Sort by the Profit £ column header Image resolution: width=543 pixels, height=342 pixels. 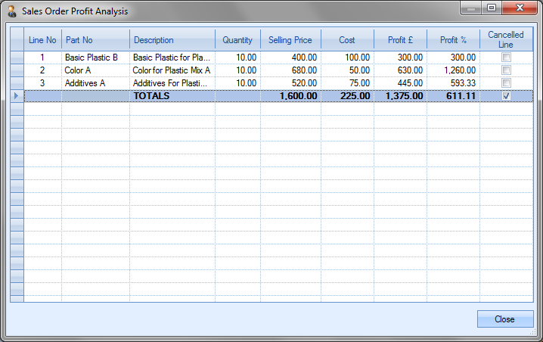(x=400, y=40)
